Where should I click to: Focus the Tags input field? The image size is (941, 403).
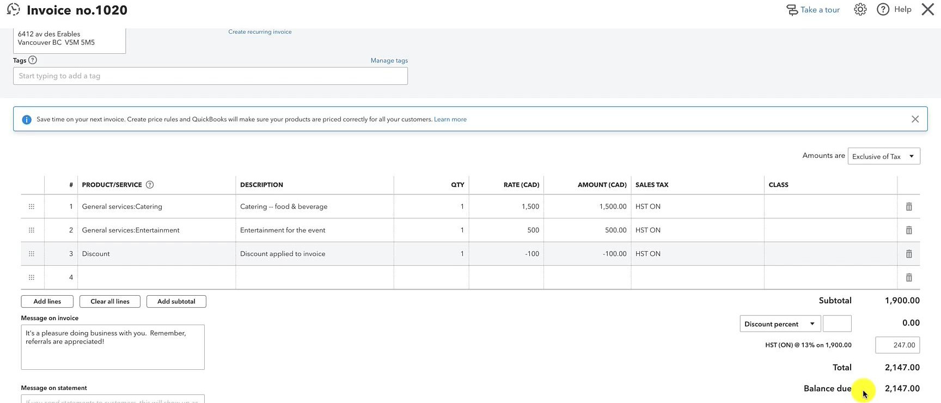click(x=210, y=76)
